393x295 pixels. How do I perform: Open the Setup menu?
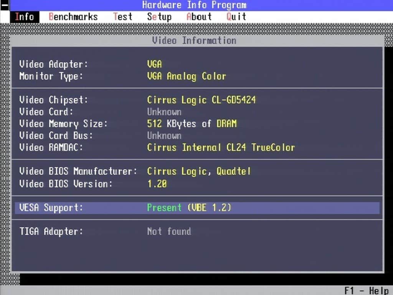pyautogui.click(x=159, y=17)
